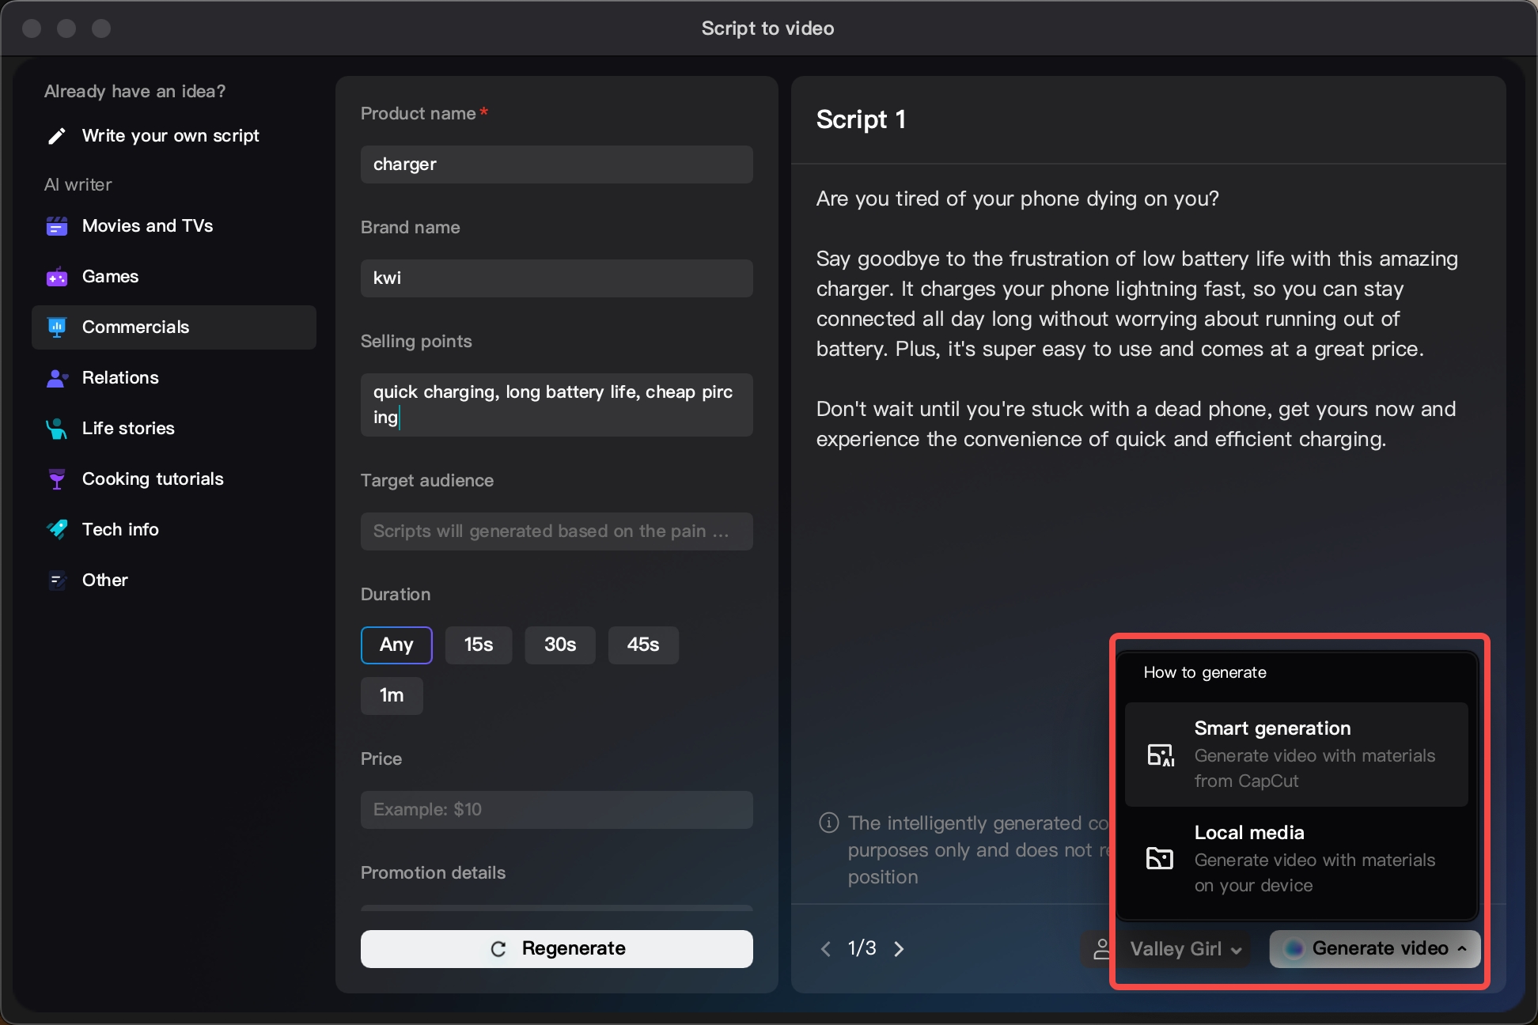Click the Script 1 heading
The width and height of the screenshot is (1538, 1025).
click(x=861, y=119)
